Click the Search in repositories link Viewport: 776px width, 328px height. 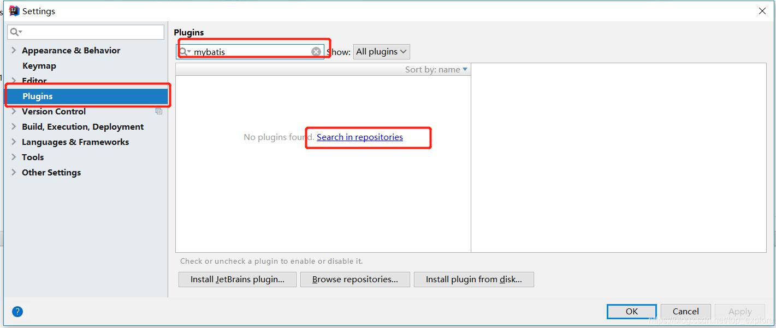coord(360,137)
